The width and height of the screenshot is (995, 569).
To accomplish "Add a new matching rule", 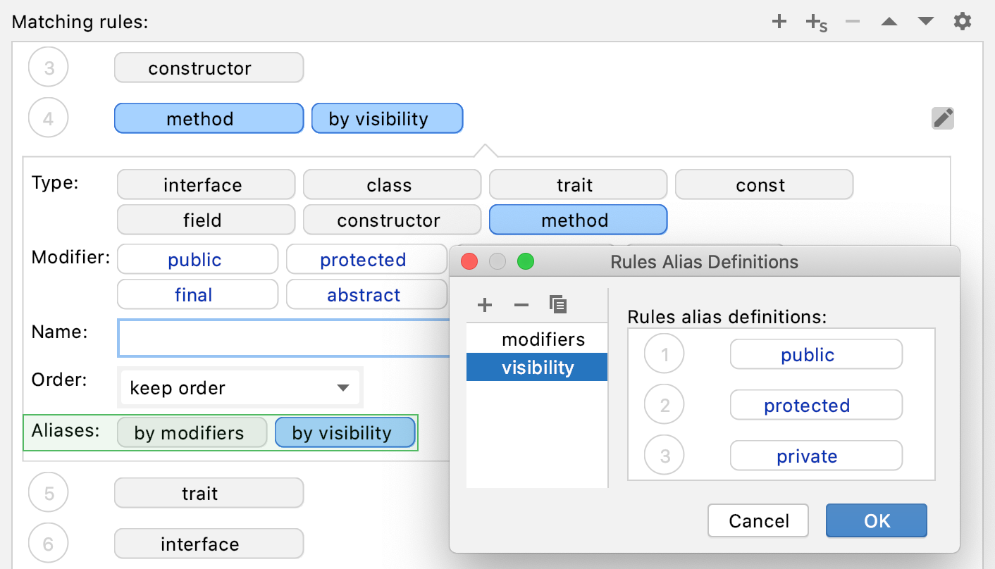I will [779, 21].
